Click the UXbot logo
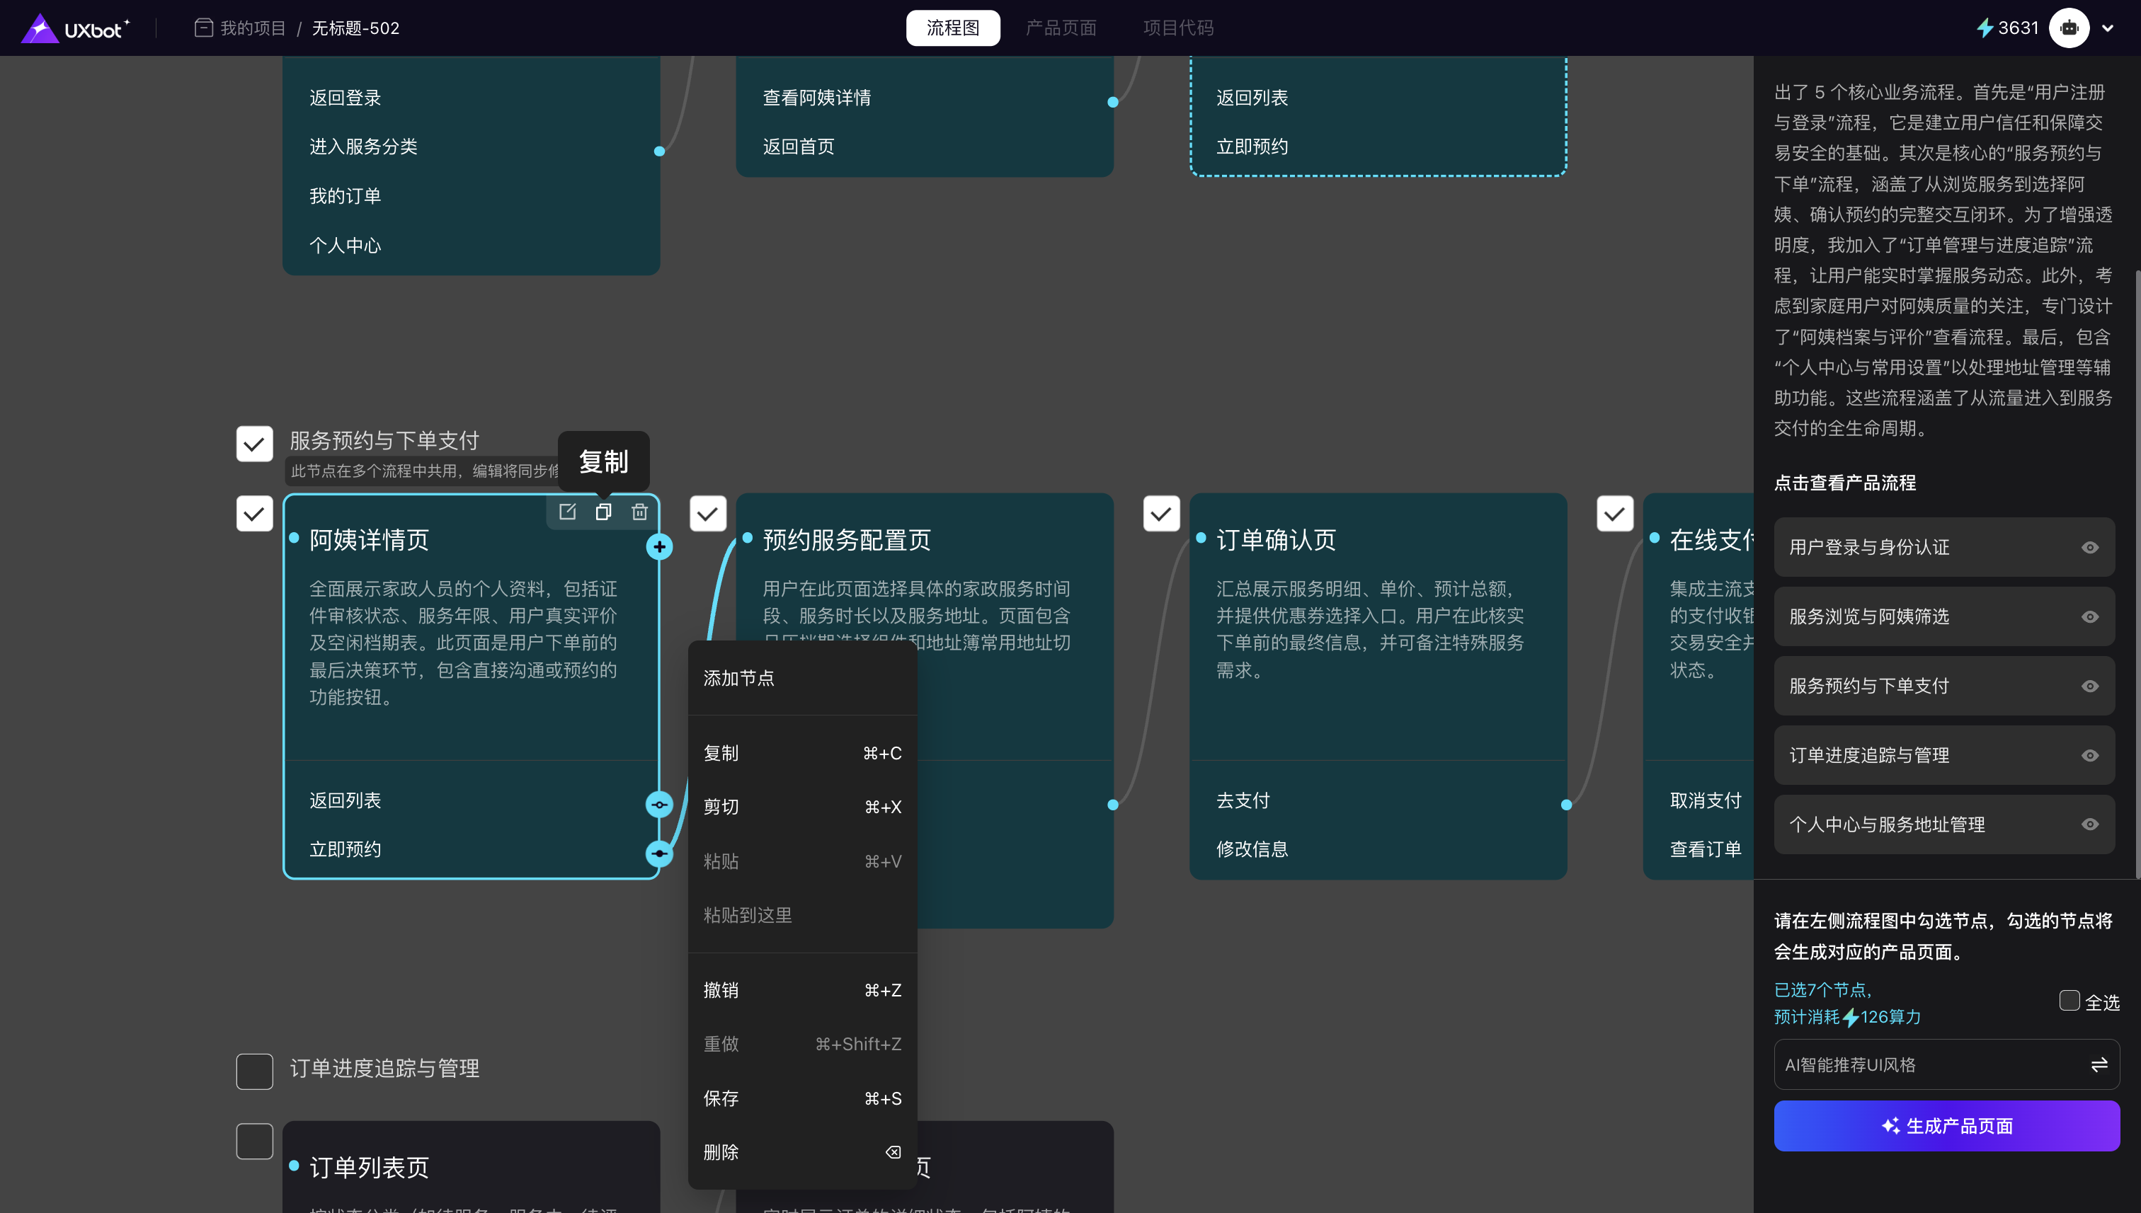Screen dimensions: 2141x1213 [76, 28]
